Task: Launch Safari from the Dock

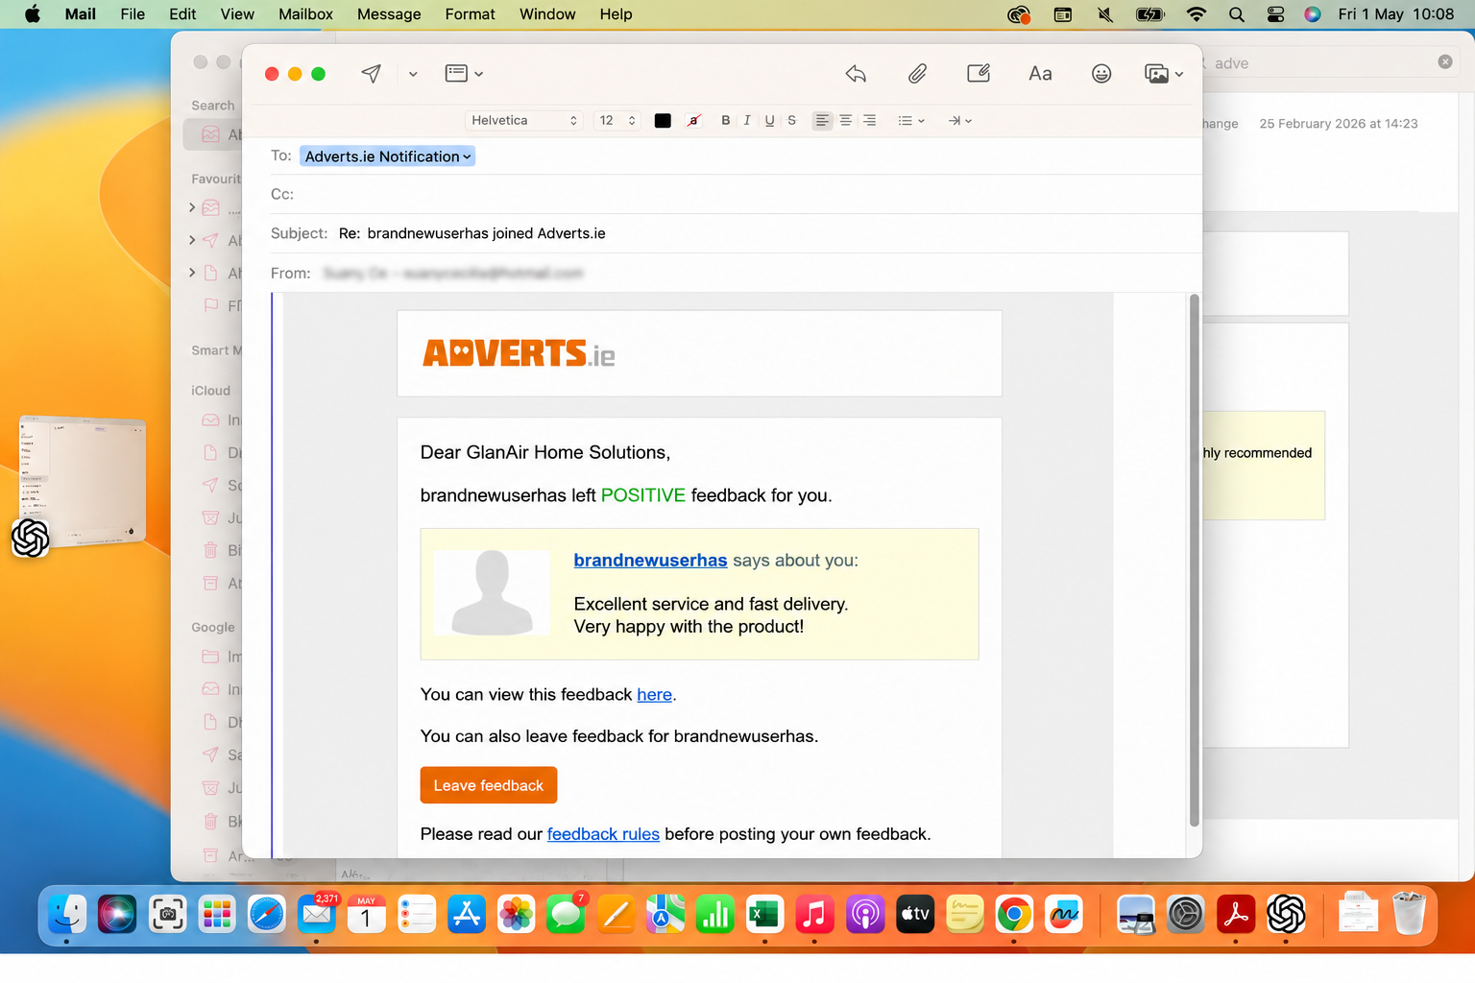Action: click(267, 915)
